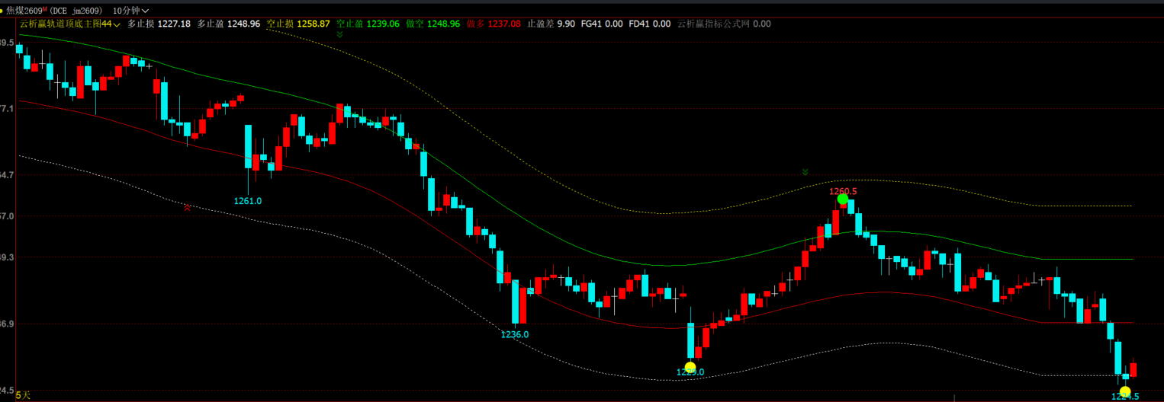This screenshot has width=1164, height=402.
Task: Open the 10分钟 timeframe dropdown
Action: tap(130, 11)
